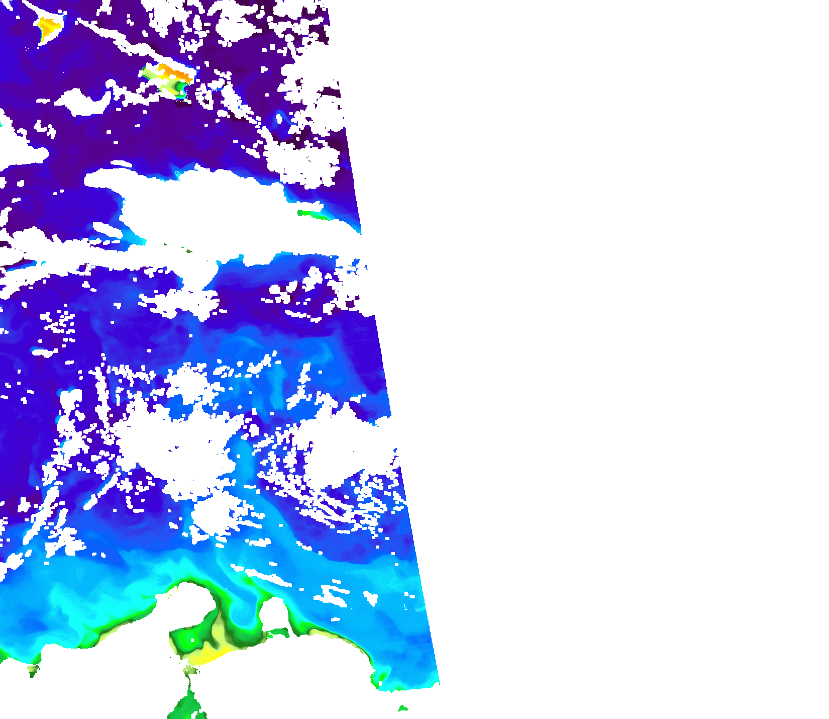
Task: Click the large white cloud mass in the upper center
Action: coord(201,201)
